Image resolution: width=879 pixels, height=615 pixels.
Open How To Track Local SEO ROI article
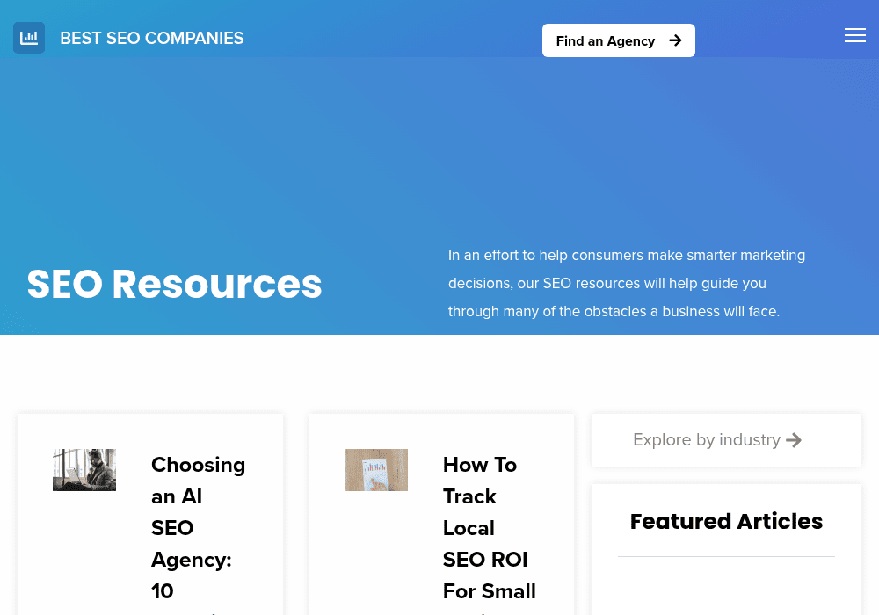click(x=490, y=528)
